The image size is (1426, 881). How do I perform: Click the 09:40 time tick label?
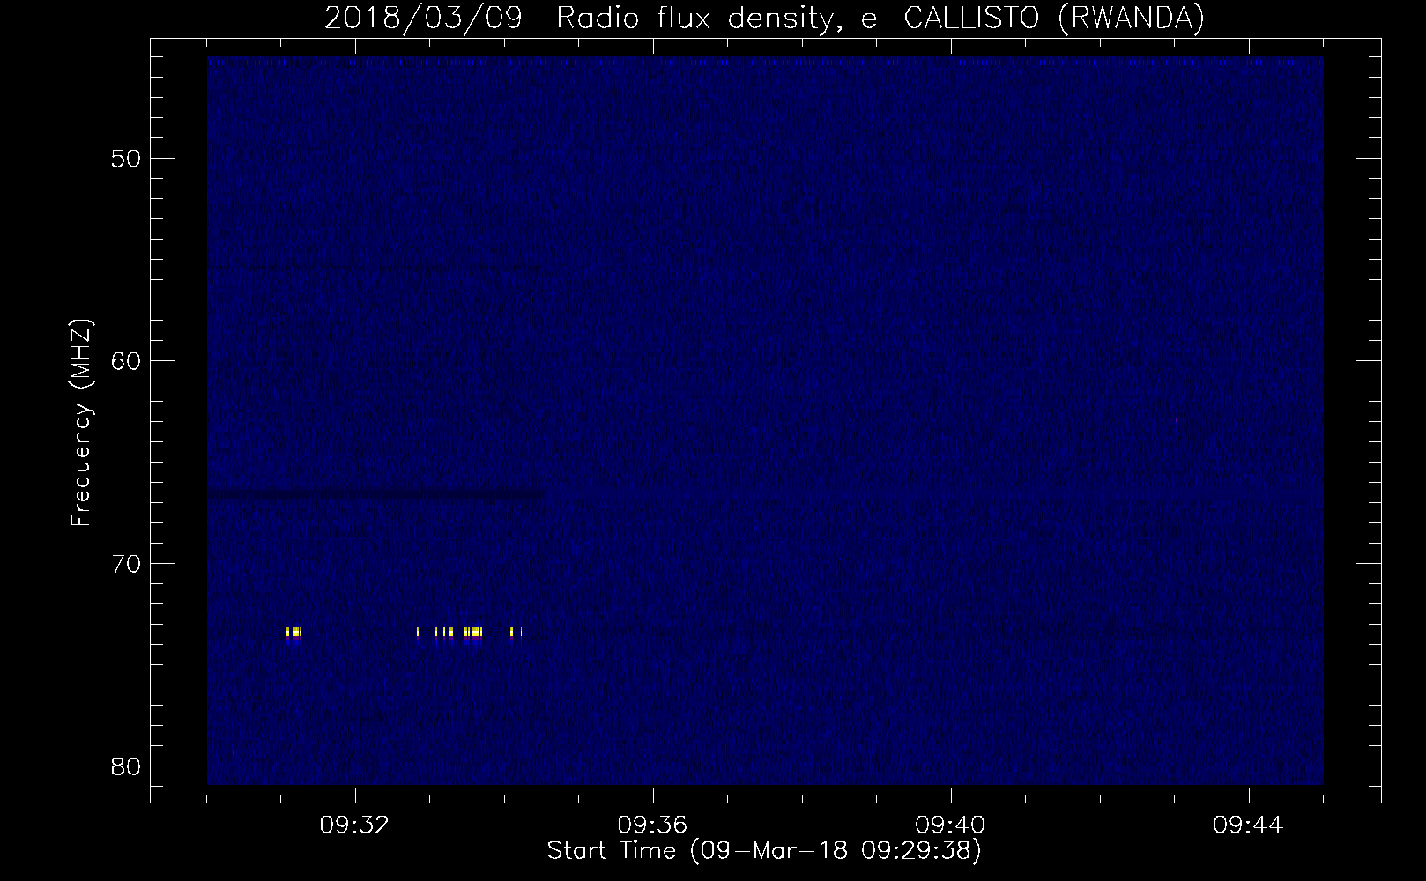click(951, 825)
